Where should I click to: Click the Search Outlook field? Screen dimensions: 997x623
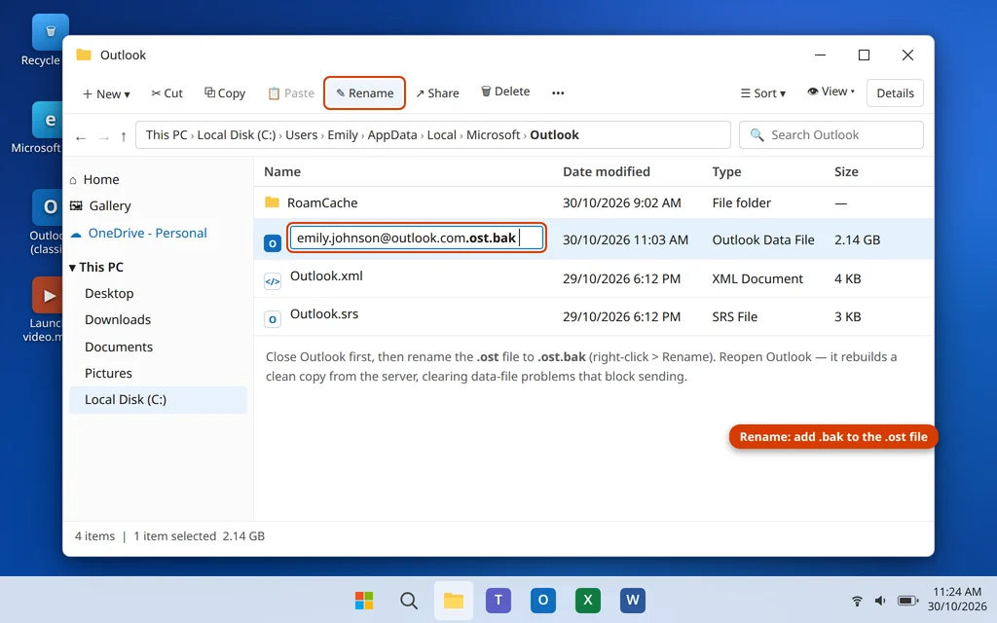(x=831, y=134)
